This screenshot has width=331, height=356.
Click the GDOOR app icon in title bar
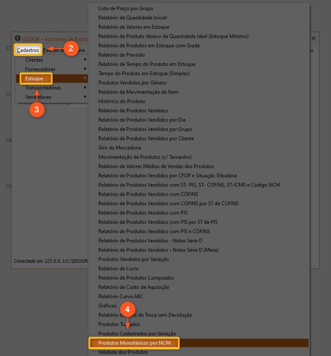click(x=17, y=38)
